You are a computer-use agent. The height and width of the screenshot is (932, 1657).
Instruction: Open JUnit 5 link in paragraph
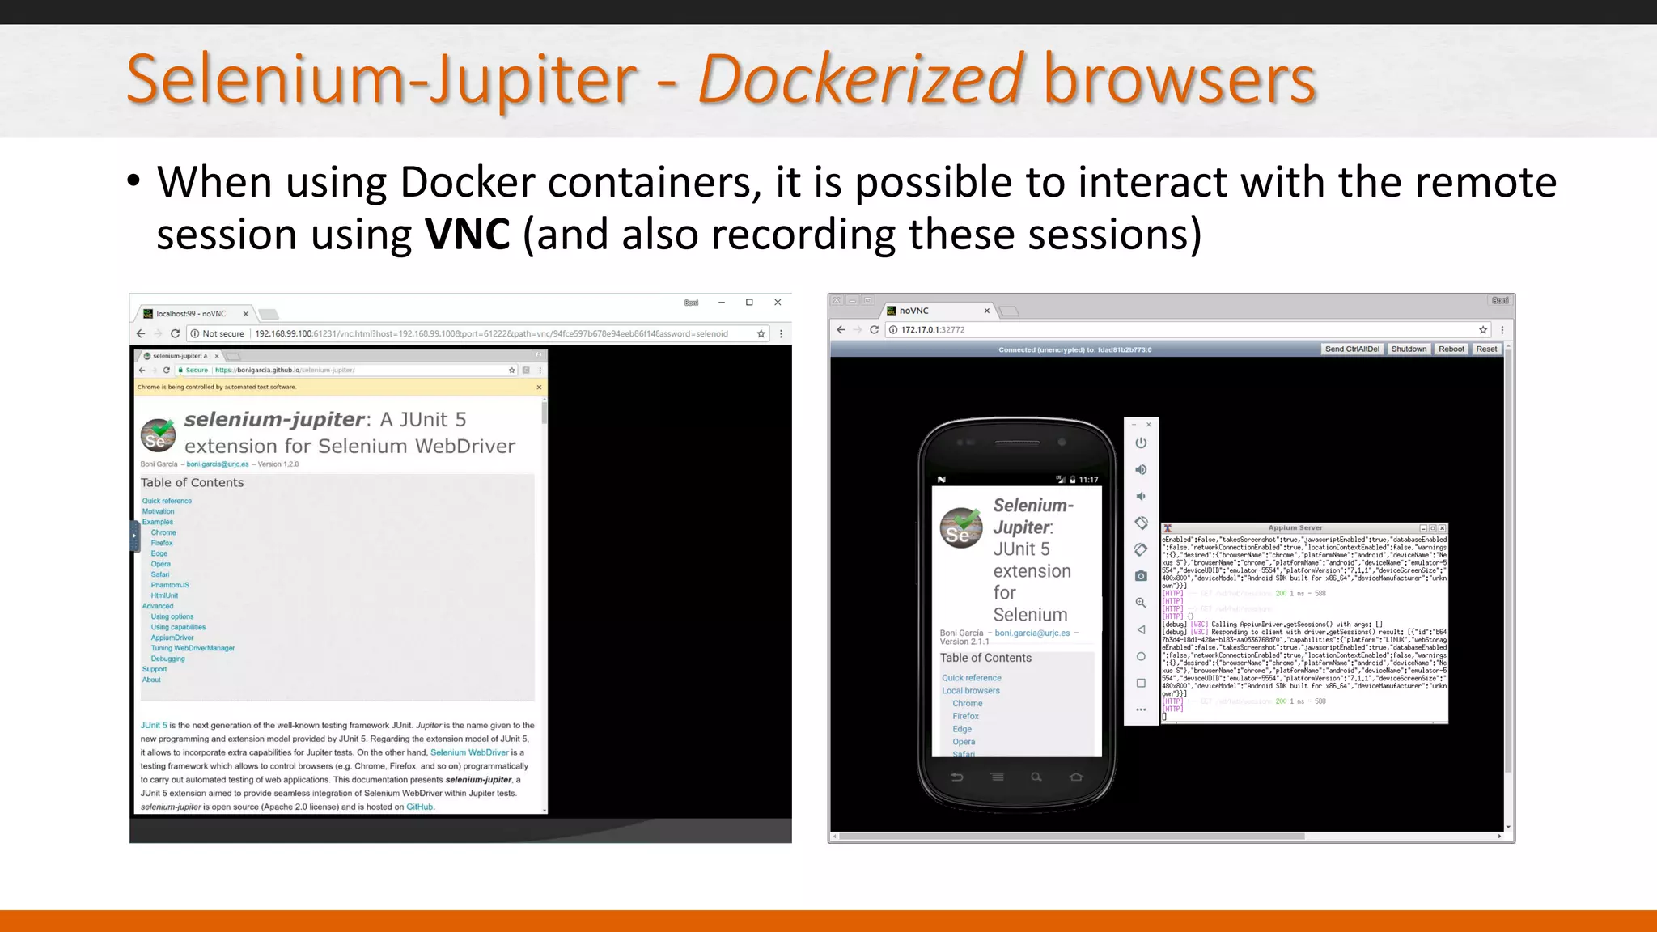154,725
